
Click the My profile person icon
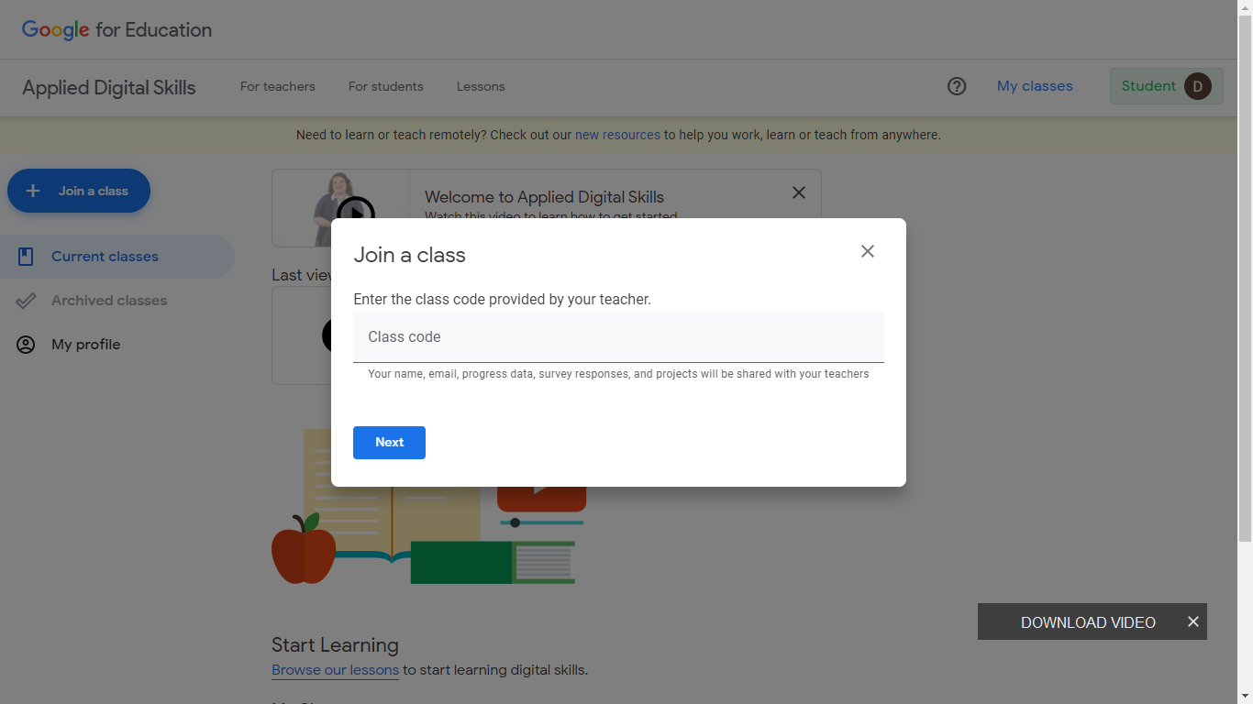tap(26, 345)
